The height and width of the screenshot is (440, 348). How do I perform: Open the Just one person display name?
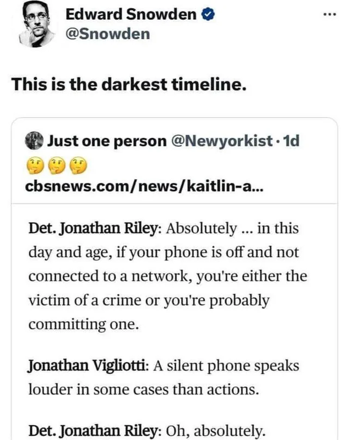coord(106,141)
